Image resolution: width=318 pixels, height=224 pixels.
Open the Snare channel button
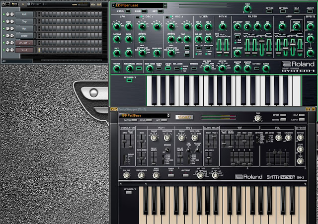point(24,36)
